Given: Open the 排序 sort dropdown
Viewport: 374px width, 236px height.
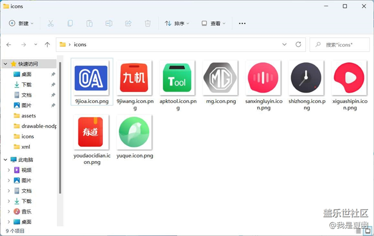Looking at the screenshot, I should click(x=178, y=24).
